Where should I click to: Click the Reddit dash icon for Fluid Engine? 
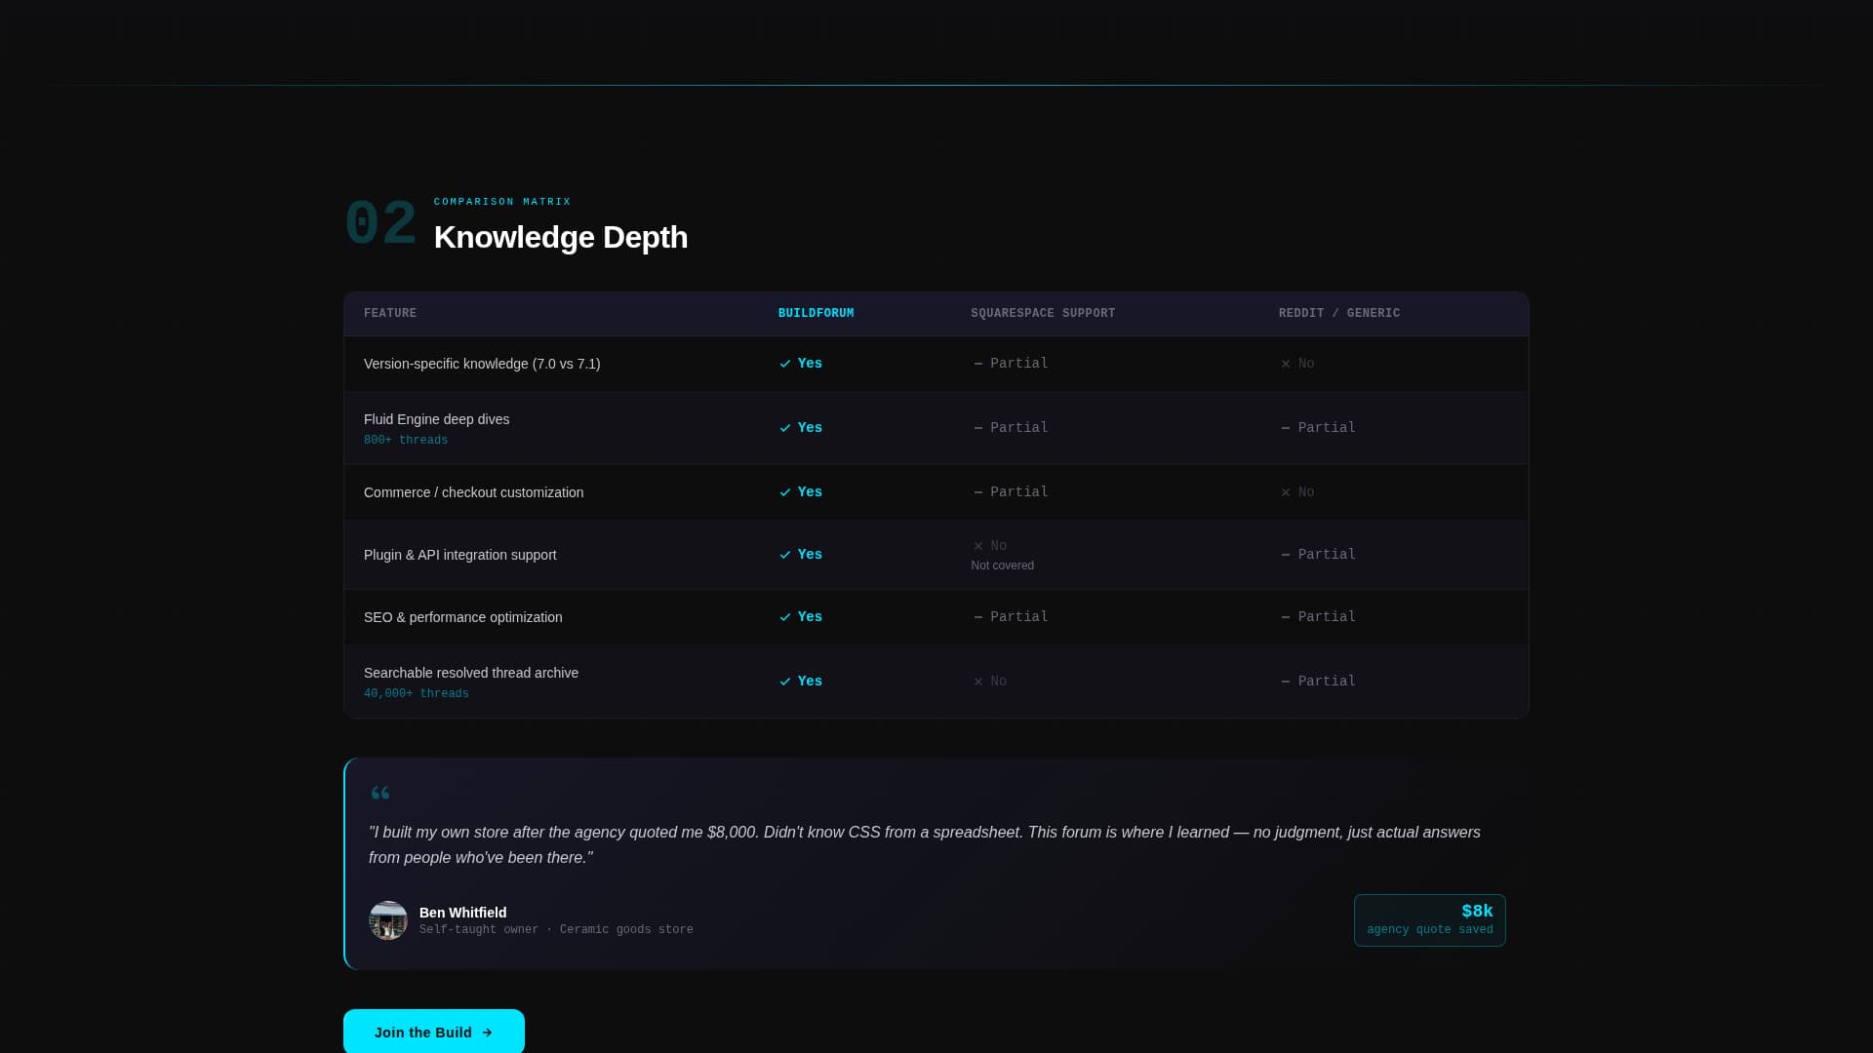coord(1286,428)
